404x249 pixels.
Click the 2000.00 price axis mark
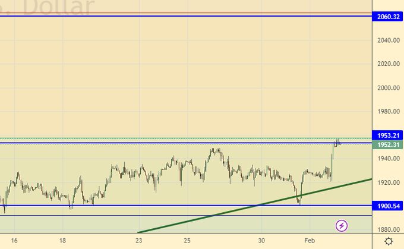click(387, 88)
